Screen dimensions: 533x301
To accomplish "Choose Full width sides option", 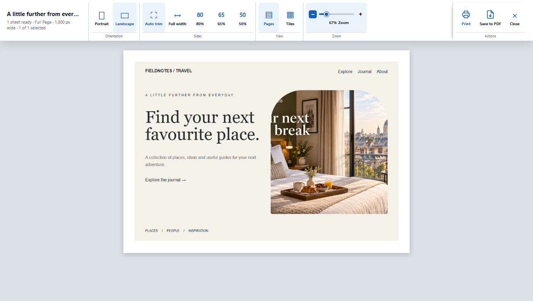I will tap(177, 18).
